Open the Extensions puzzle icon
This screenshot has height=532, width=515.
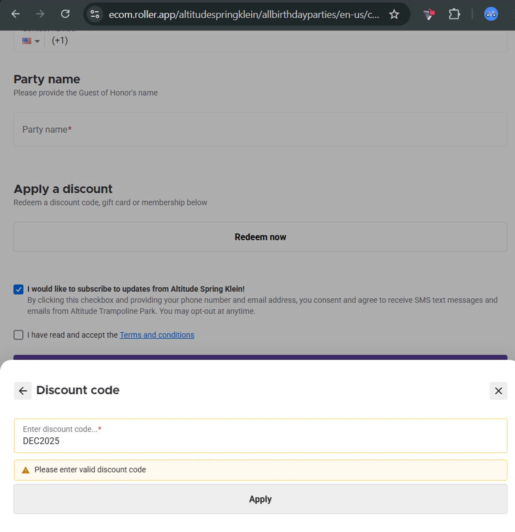[454, 14]
